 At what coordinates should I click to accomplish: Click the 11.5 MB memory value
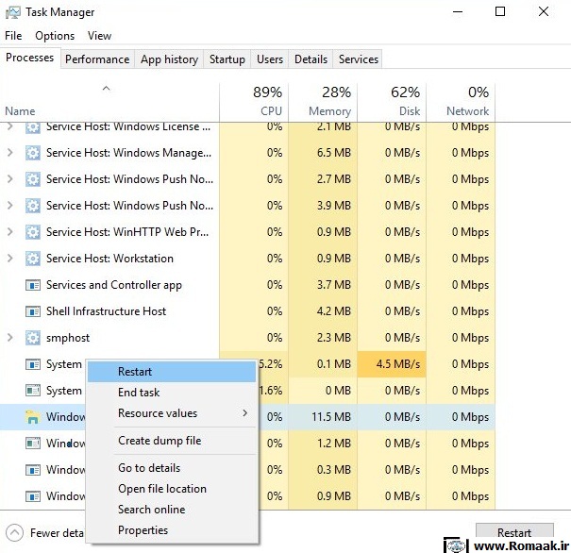[x=331, y=417]
